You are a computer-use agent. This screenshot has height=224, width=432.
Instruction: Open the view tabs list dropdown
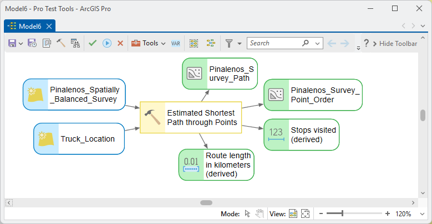pyautogui.click(x=423, y=26)
